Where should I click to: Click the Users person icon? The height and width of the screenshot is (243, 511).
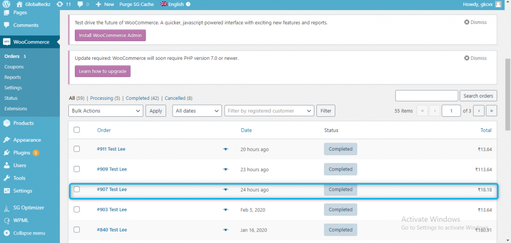[6, 165]
